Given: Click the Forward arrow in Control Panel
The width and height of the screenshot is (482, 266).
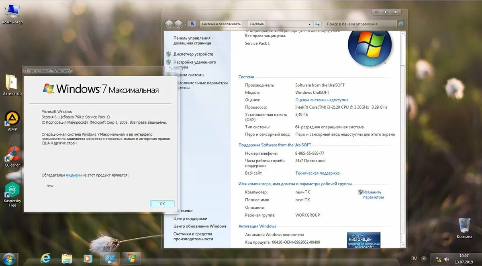Looking at the screenshot, I should point(178,24).
